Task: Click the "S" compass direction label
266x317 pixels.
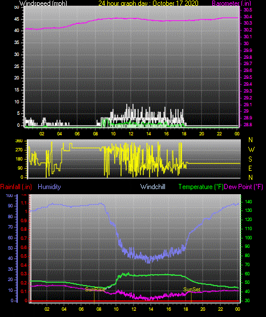Action: (250, 159)
